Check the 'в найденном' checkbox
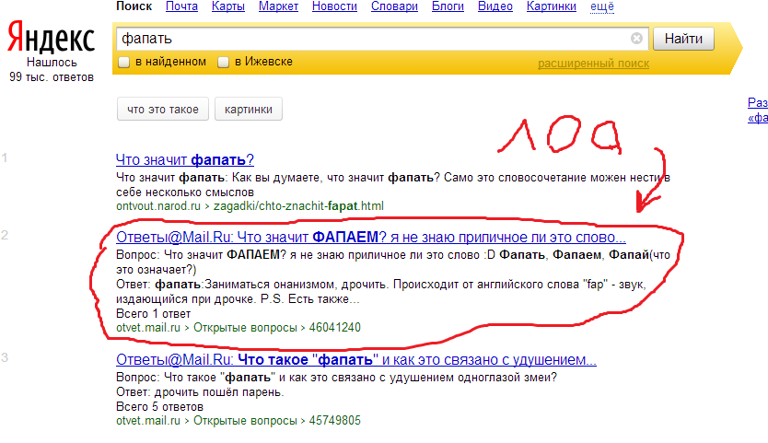 [124, 63]
